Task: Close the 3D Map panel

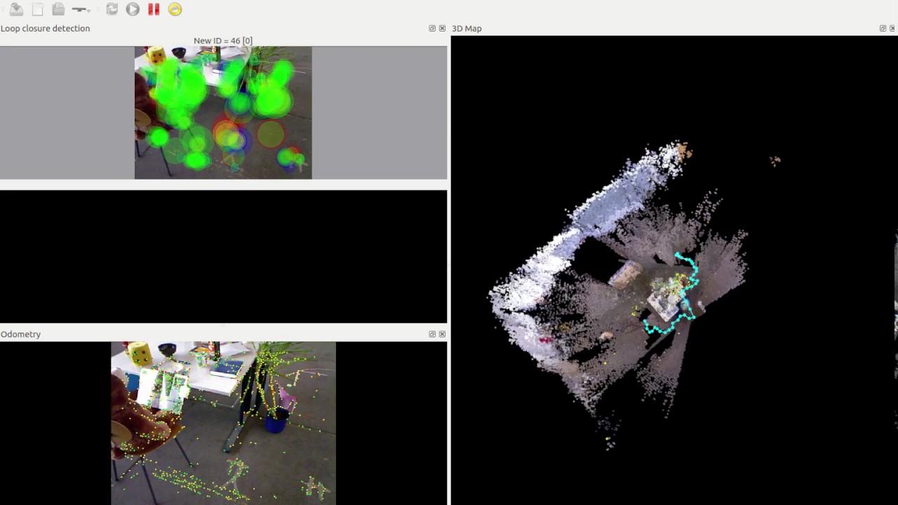Action: (892, 28)
